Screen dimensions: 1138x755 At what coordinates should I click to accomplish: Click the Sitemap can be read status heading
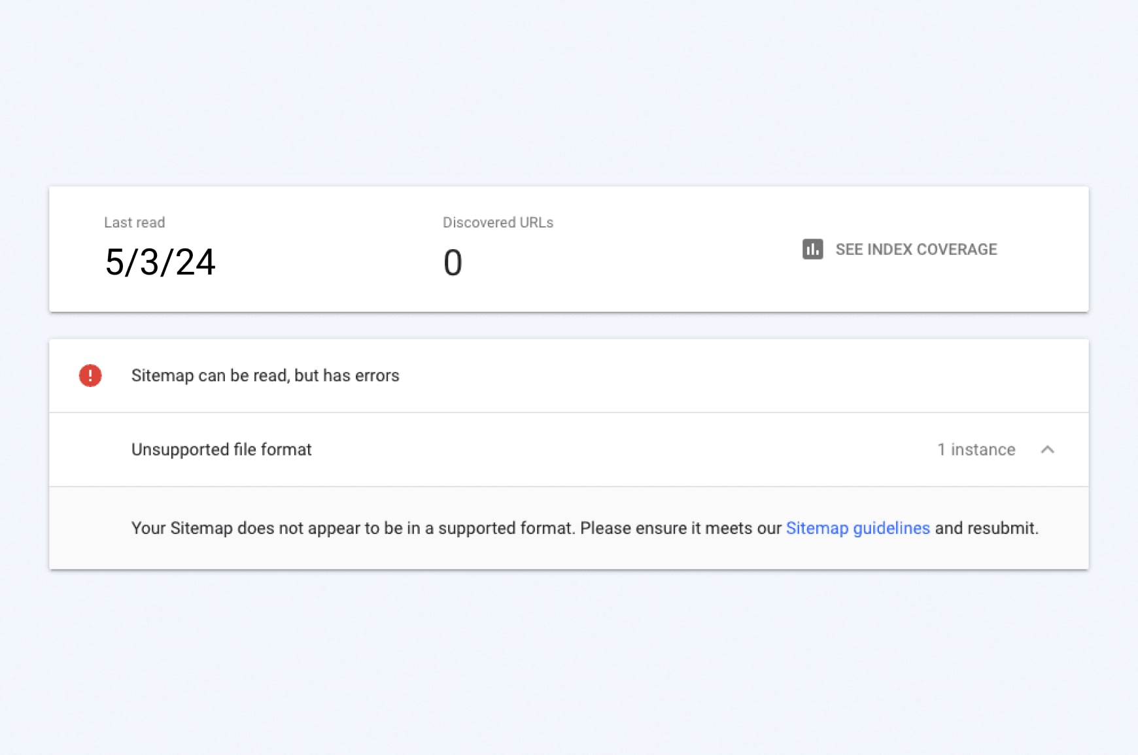pos(265,375)
